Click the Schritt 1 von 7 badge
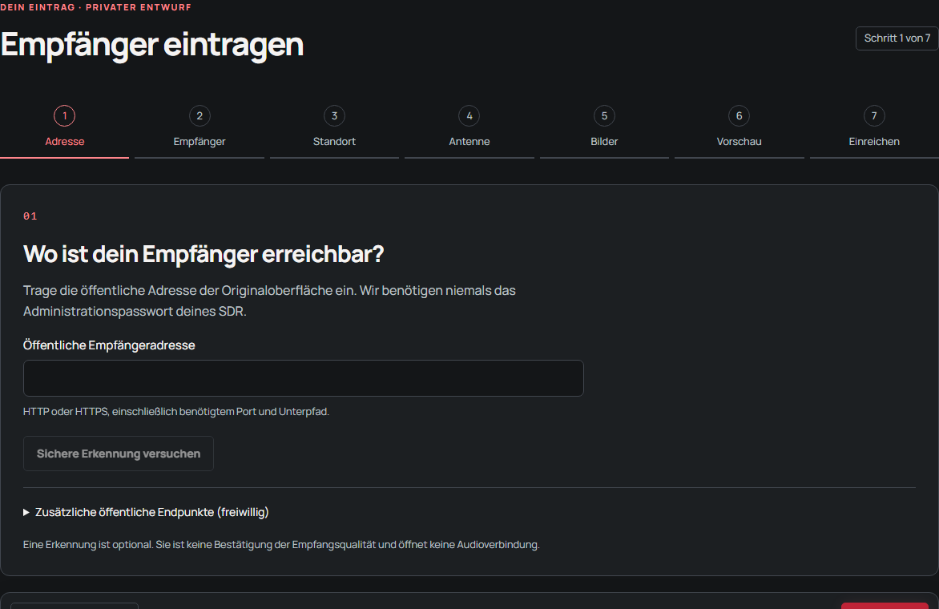939x609 pixels. (897, 38)
